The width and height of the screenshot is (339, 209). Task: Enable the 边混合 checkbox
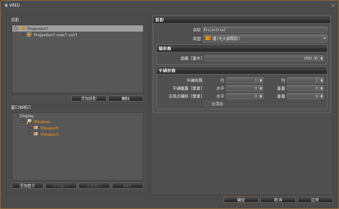[207, 104]
